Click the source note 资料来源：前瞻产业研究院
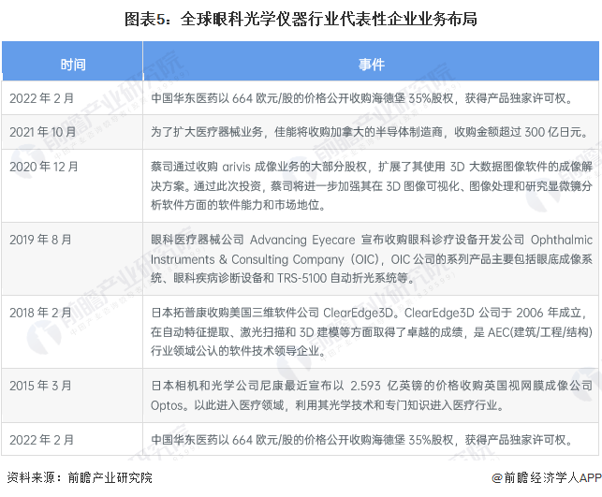602x497 pixels. pyautogui.click(x=80, y=477)
